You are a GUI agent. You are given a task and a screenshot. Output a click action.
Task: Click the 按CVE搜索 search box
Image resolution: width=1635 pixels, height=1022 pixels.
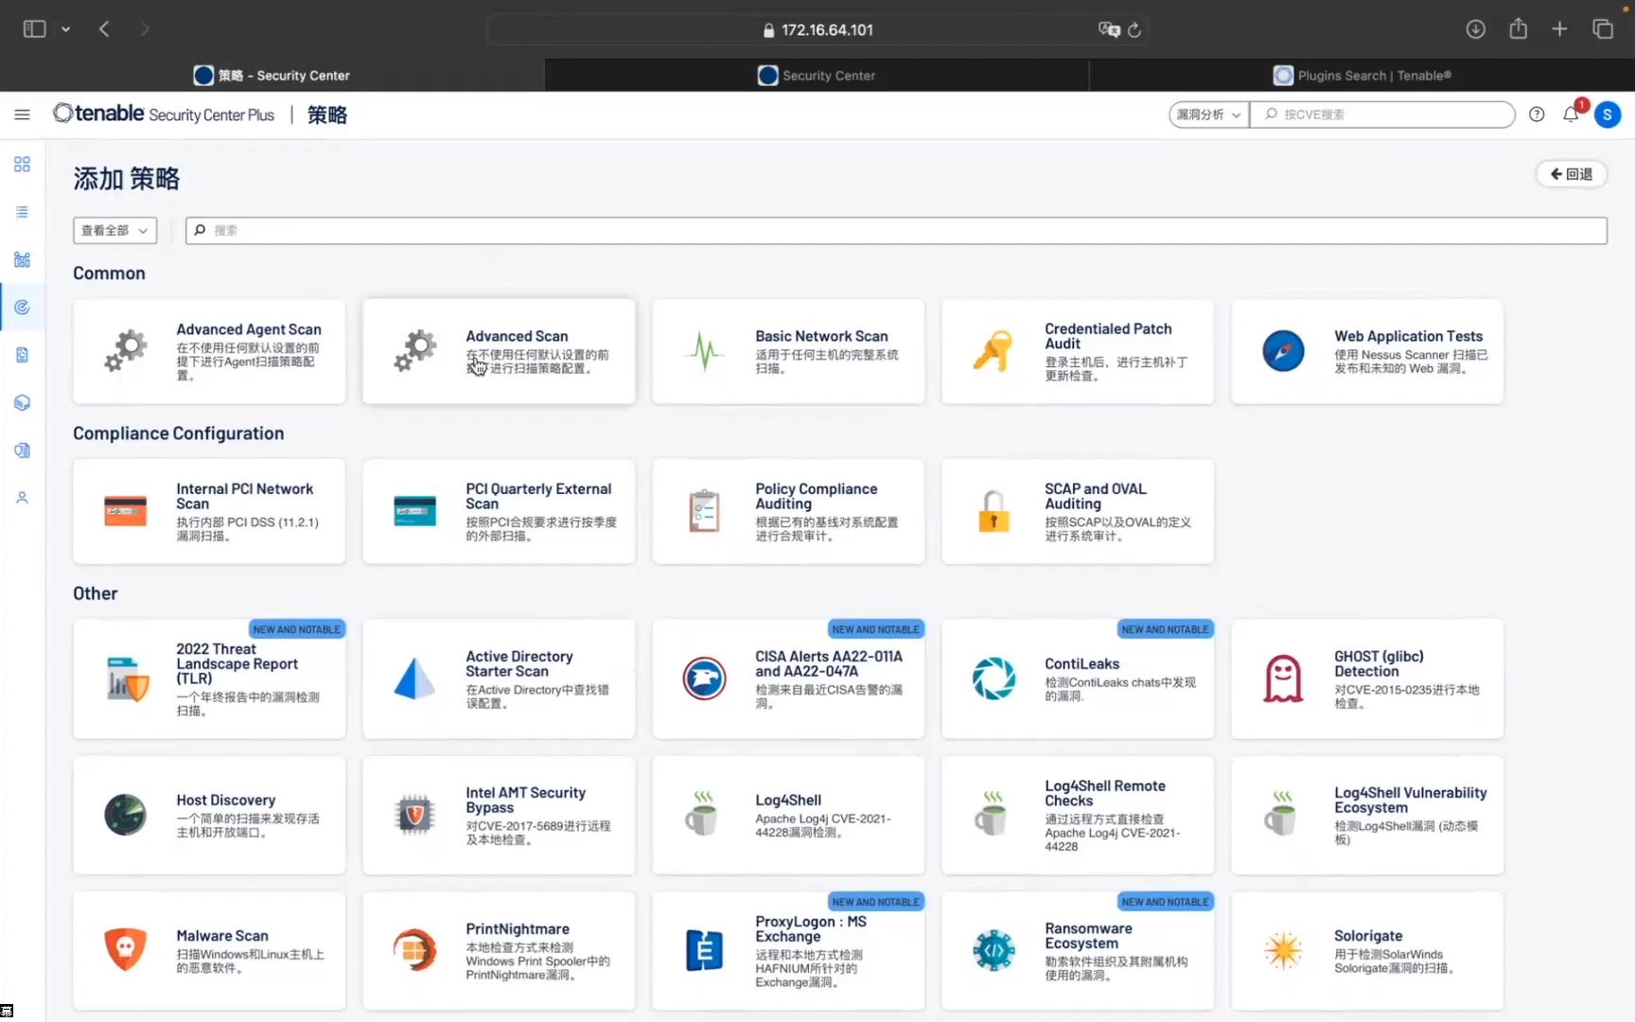click(x=1382, y=115)
